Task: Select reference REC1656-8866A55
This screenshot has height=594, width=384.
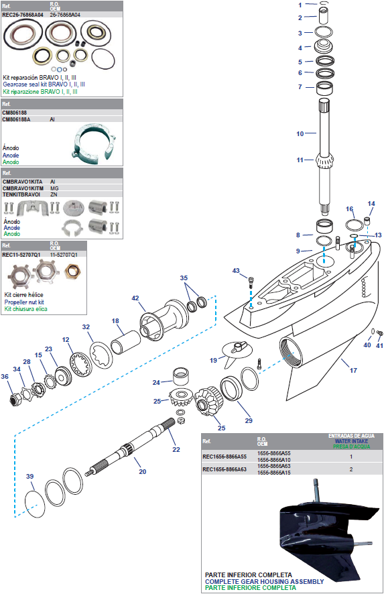Action: point(225,457)
